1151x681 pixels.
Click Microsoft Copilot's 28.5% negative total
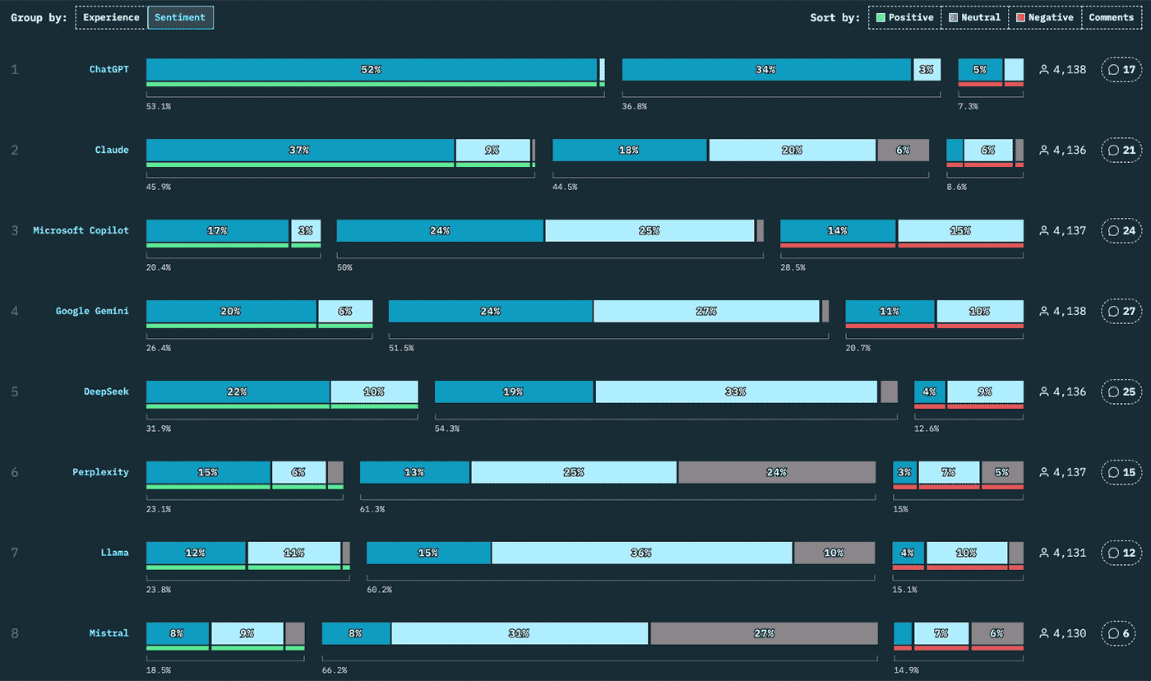(793, 267)
